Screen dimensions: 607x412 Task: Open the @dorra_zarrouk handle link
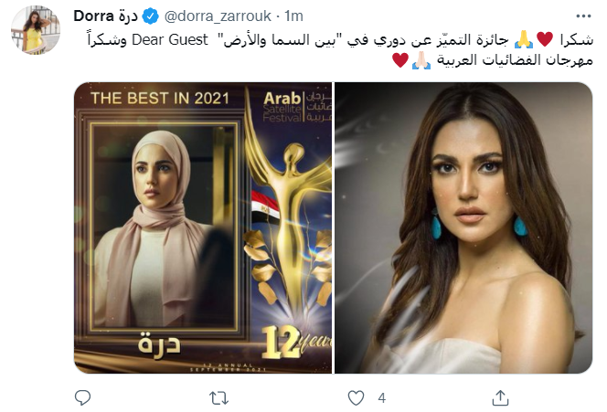click(x=218, y=16)
